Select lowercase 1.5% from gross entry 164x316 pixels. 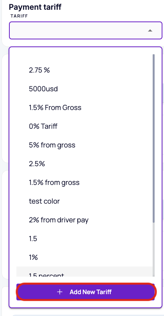coord(84,183)
